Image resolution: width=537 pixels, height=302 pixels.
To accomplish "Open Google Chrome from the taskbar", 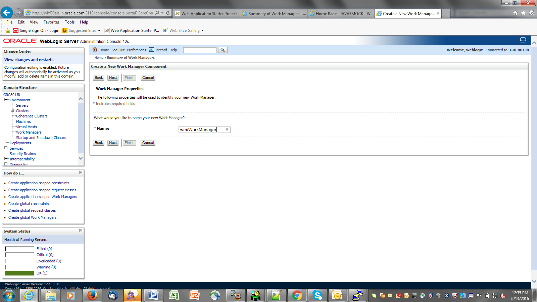I will point(297,295).
